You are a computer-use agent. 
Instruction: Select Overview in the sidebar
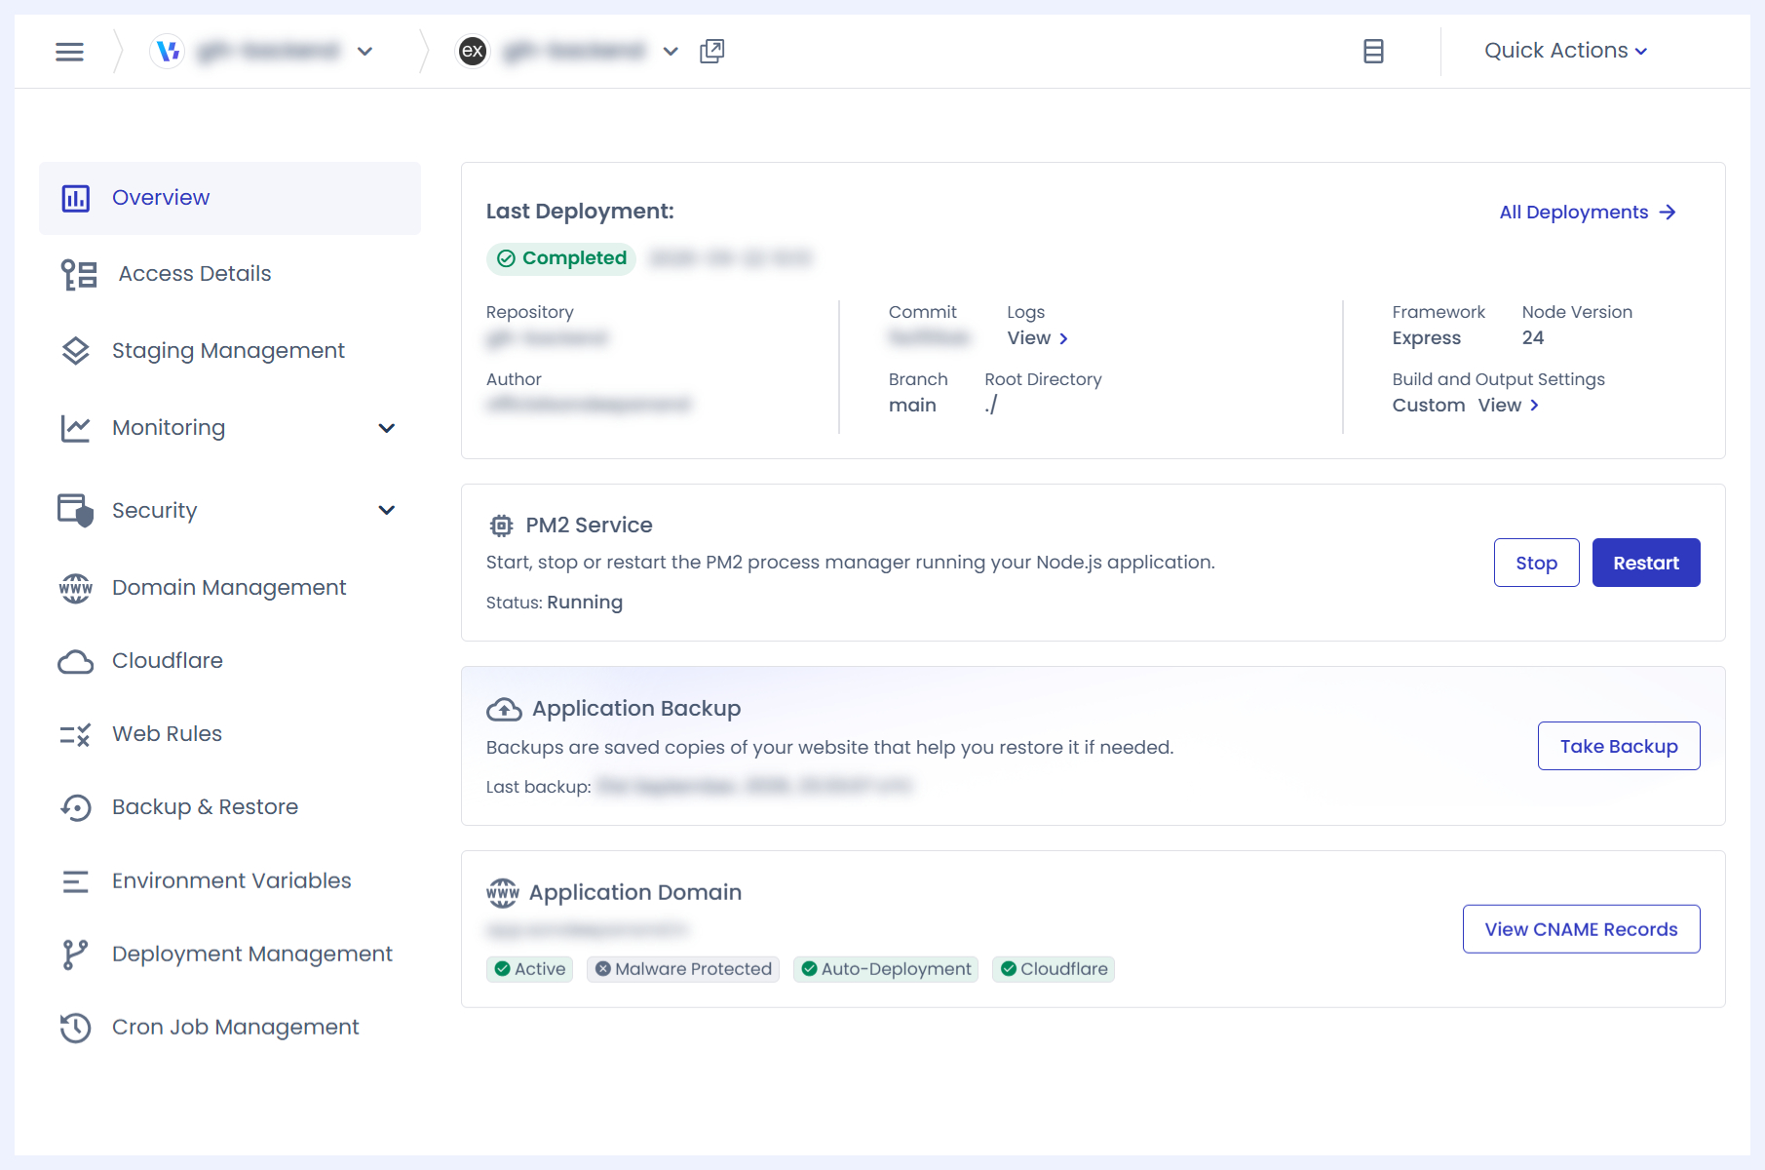coord(230,198)
